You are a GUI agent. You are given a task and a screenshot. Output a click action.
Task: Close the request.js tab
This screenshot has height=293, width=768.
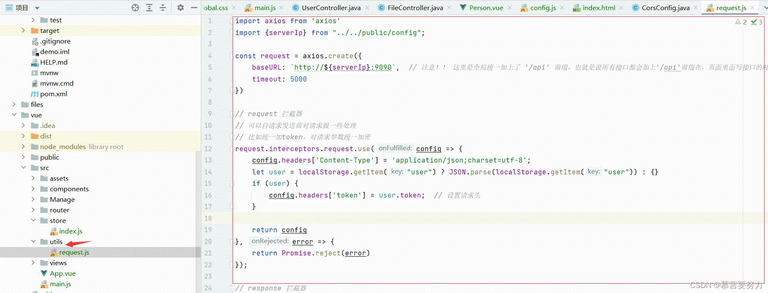752,8
